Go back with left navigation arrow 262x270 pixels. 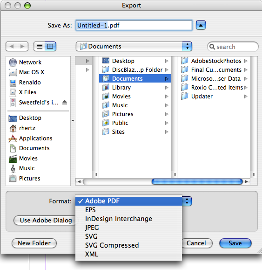[x=11, y=46]
